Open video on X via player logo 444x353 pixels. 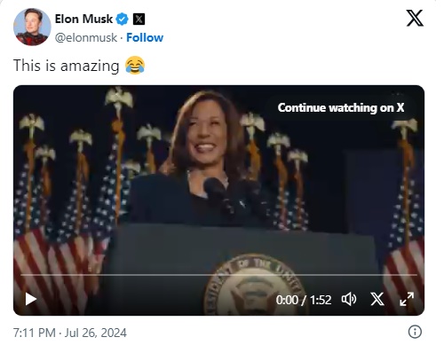[377, 299]
